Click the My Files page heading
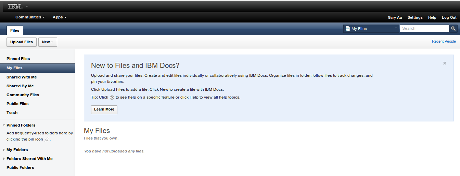This screenshot has width=460, height=176. click(97, 131)
